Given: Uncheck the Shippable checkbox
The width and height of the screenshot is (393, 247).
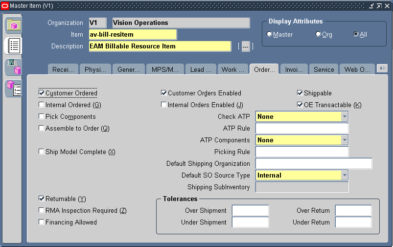Looking at the screenshot, I should (300, 93).
